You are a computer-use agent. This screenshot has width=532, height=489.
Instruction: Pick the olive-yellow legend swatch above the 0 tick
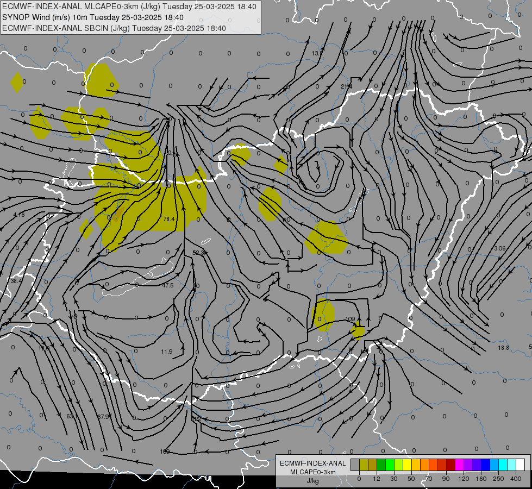364,465
